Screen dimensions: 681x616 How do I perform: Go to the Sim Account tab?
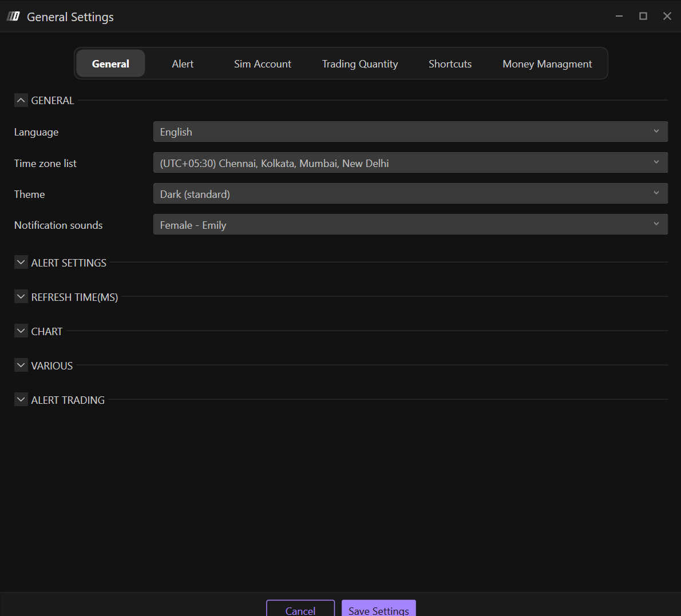tap(262, 63)
